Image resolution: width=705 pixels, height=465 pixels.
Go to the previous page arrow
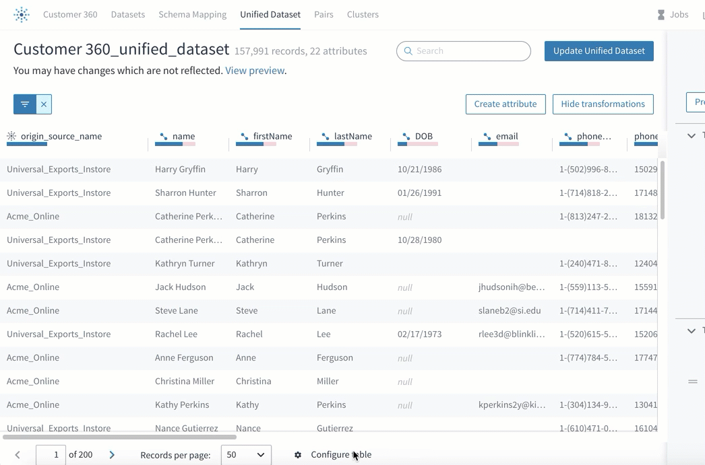[x=18, y=455]
